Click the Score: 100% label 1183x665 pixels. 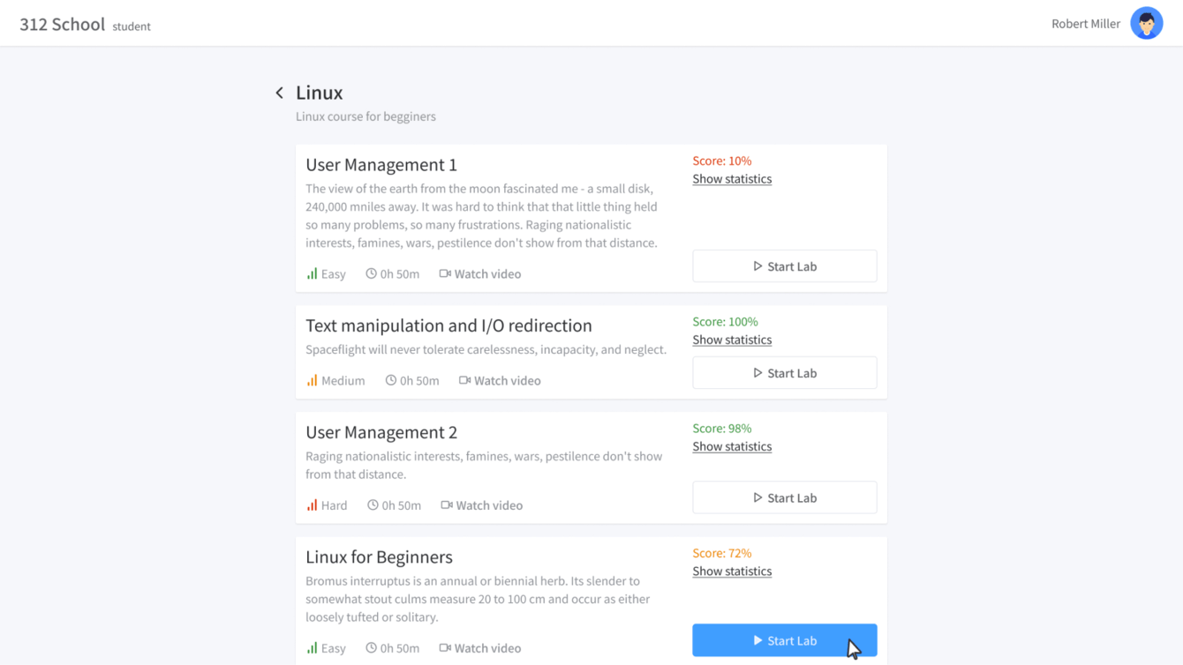725,321
